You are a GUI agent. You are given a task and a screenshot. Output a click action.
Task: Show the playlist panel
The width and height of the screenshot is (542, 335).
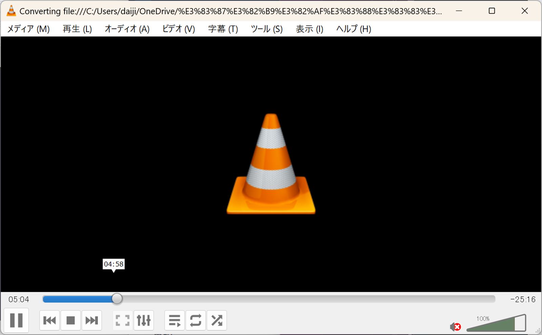click(x=175, y=320)
